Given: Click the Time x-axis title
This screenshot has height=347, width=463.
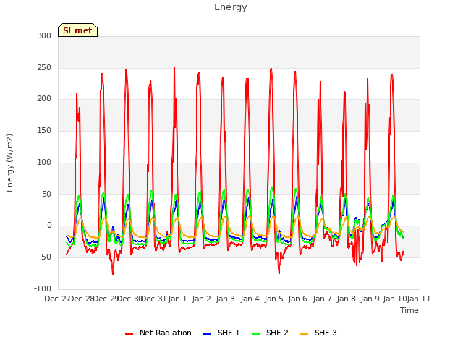Looking at the screenshot, I should click(409, 310).
